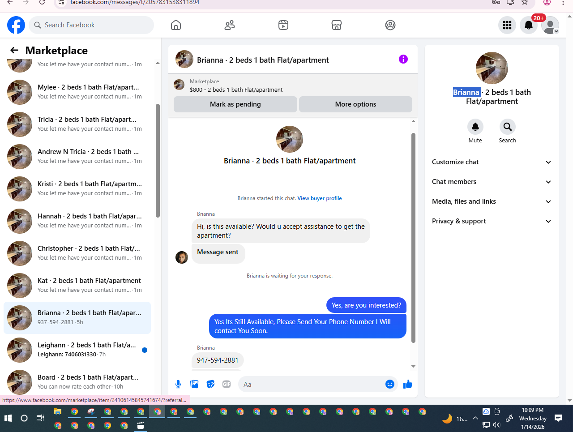
Task: Click Mark as pending button
Action: coord(235,104)
